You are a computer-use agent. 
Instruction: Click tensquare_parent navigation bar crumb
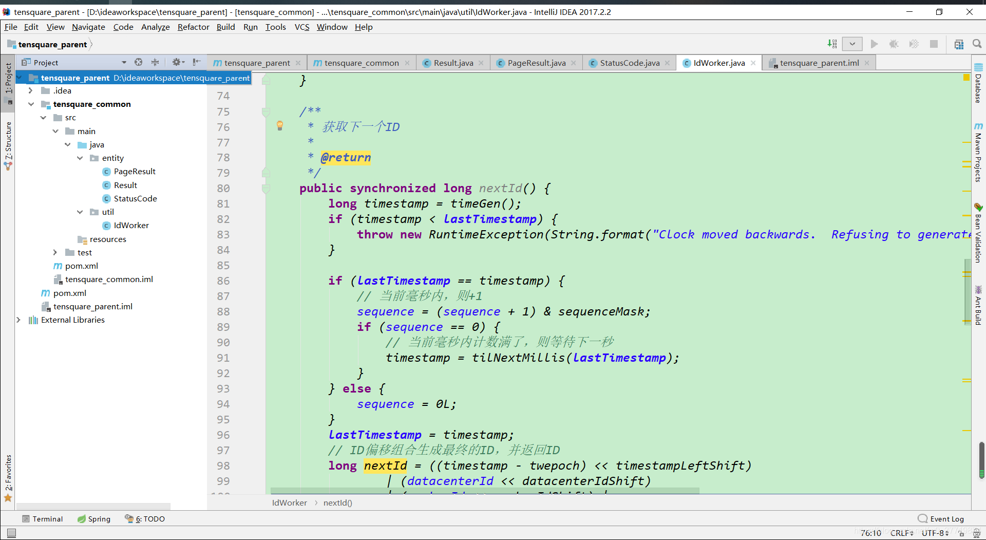[x=52, y=44]
